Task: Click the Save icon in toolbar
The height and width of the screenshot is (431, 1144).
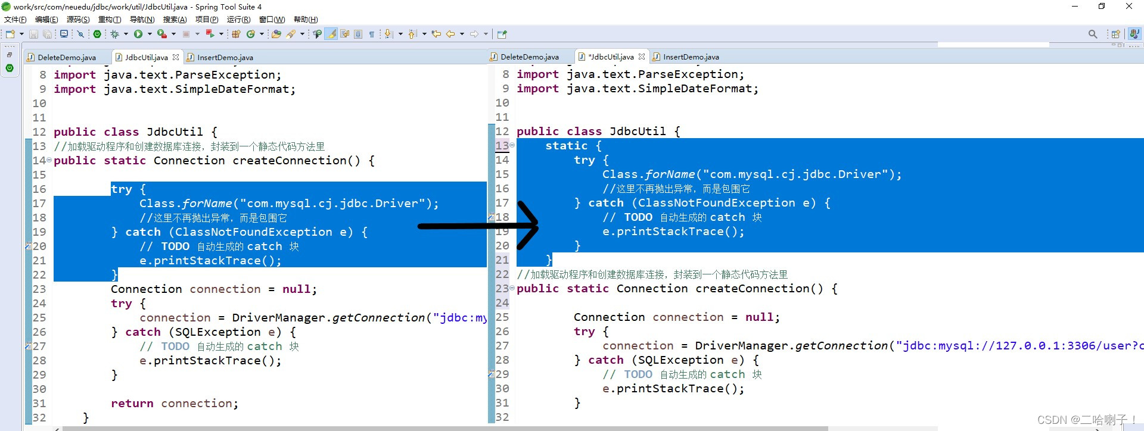Action: click(x=33, y=34)
